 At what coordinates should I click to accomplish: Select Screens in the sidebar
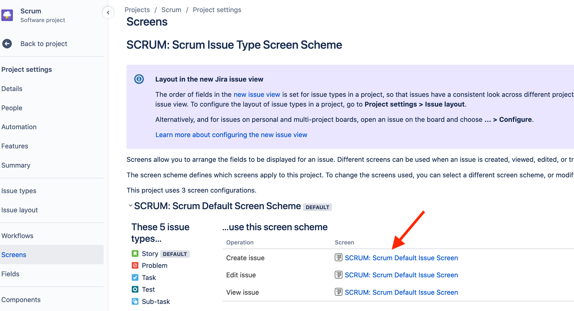pyautogui.click(x=52, y=255)
